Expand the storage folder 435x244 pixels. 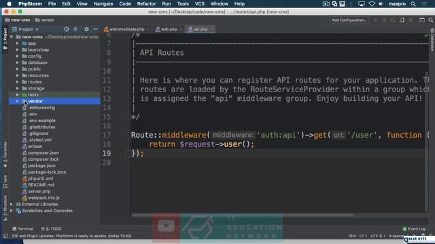[18, 89]
